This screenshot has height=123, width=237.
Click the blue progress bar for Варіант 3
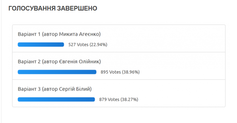tap(56, 100)
